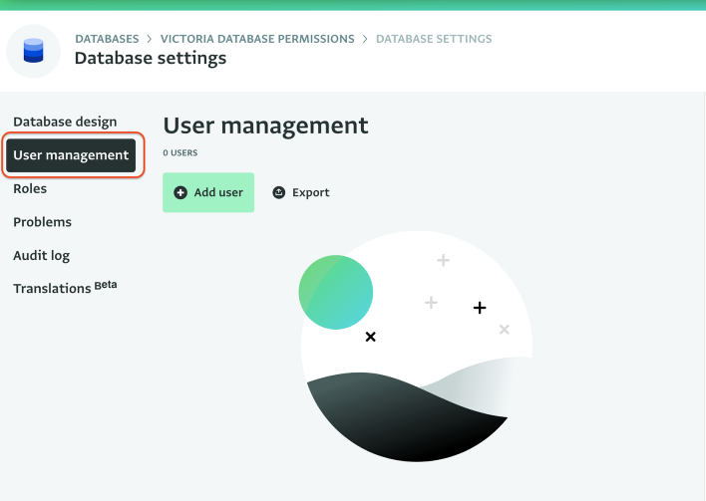The height and width of the screenshot is (501, 706).
Task: Click the black plus sign in illustration
Action: [480, 308]
